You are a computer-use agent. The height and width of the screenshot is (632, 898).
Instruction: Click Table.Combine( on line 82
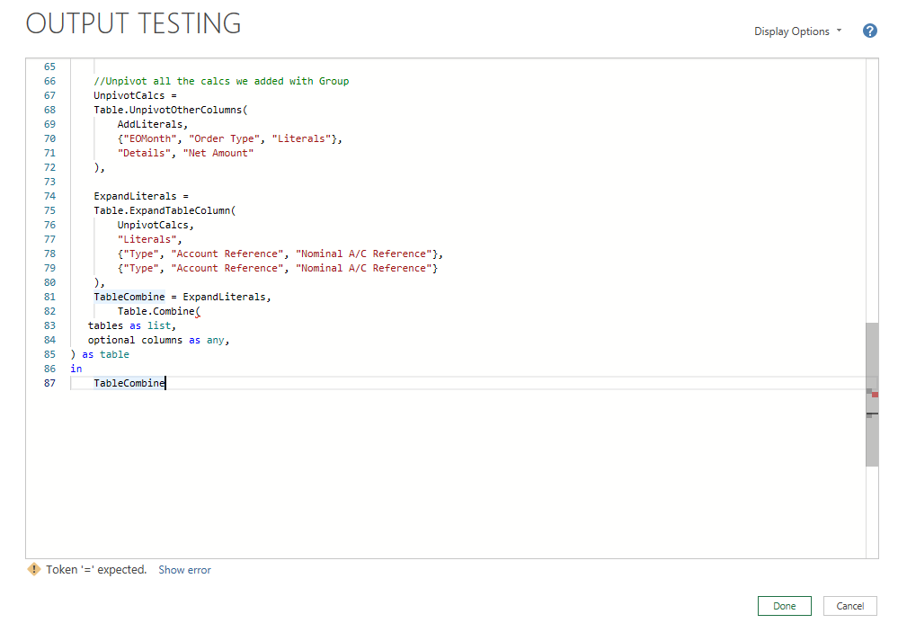point(158,310)
